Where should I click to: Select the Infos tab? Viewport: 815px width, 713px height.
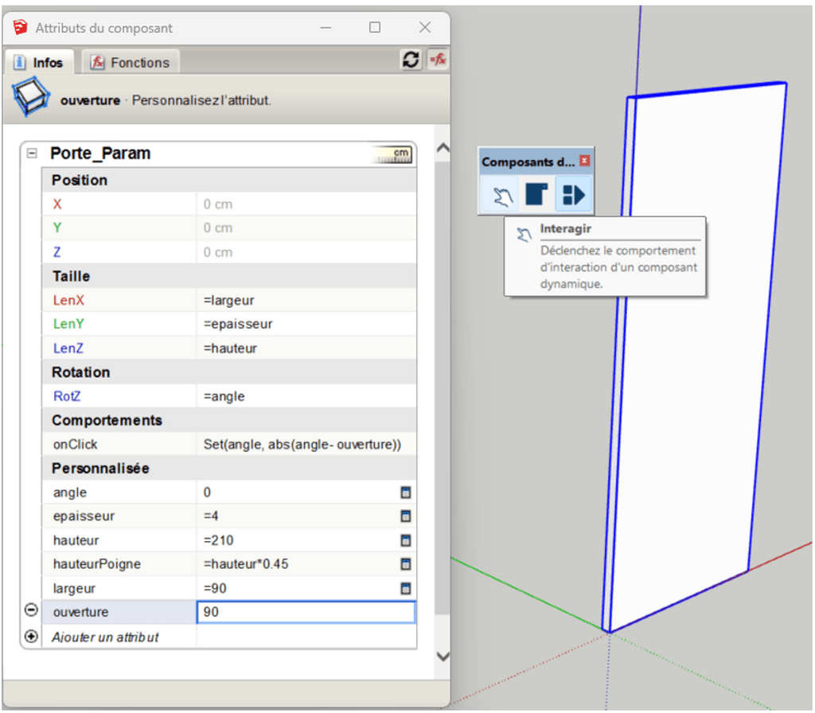coord(39,63)
